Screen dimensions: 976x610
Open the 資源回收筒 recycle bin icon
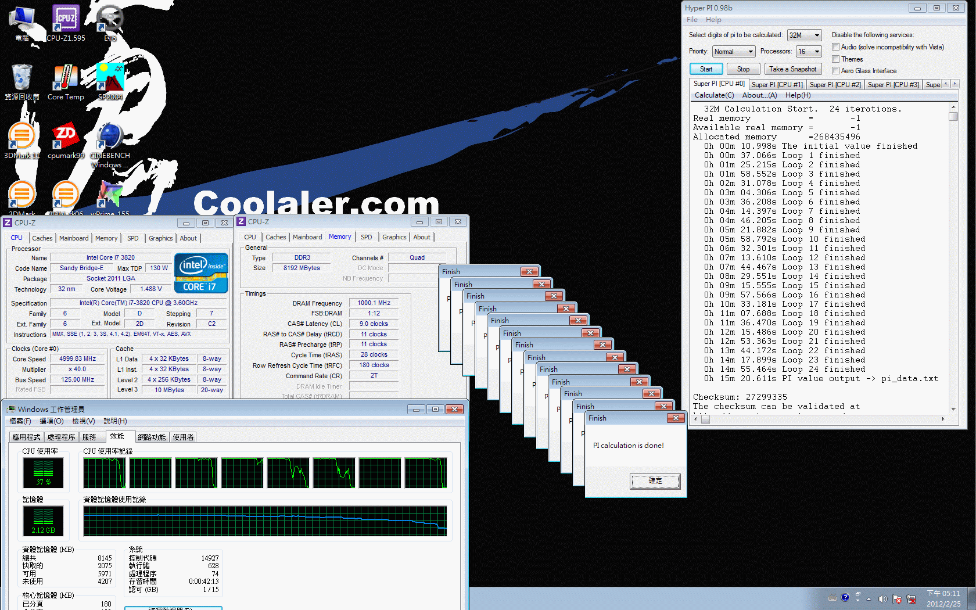tap(22, 82)
